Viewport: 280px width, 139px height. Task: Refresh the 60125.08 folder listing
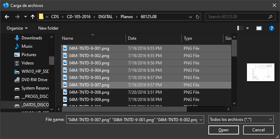197,17
